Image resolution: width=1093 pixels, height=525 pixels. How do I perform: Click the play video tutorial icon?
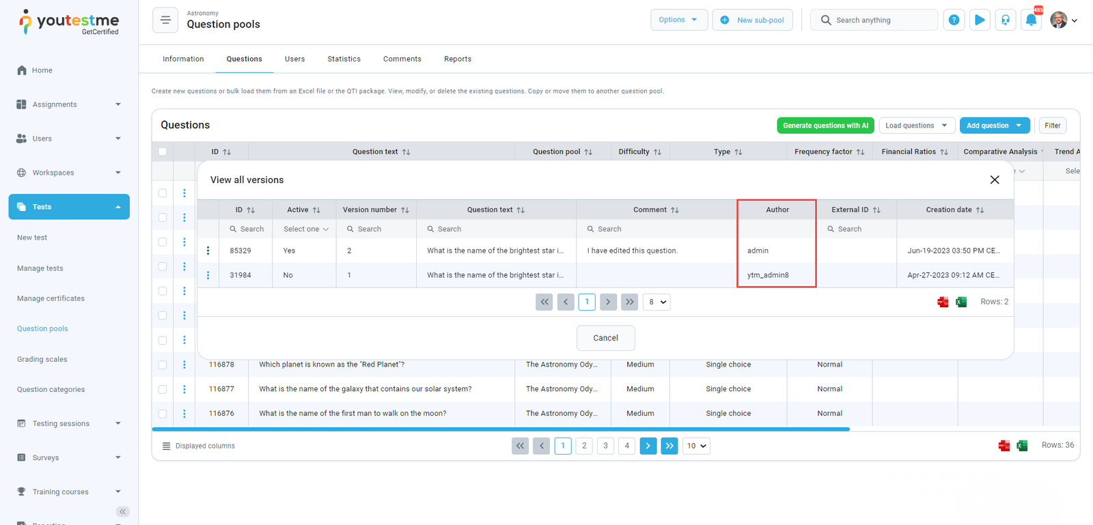980,20
